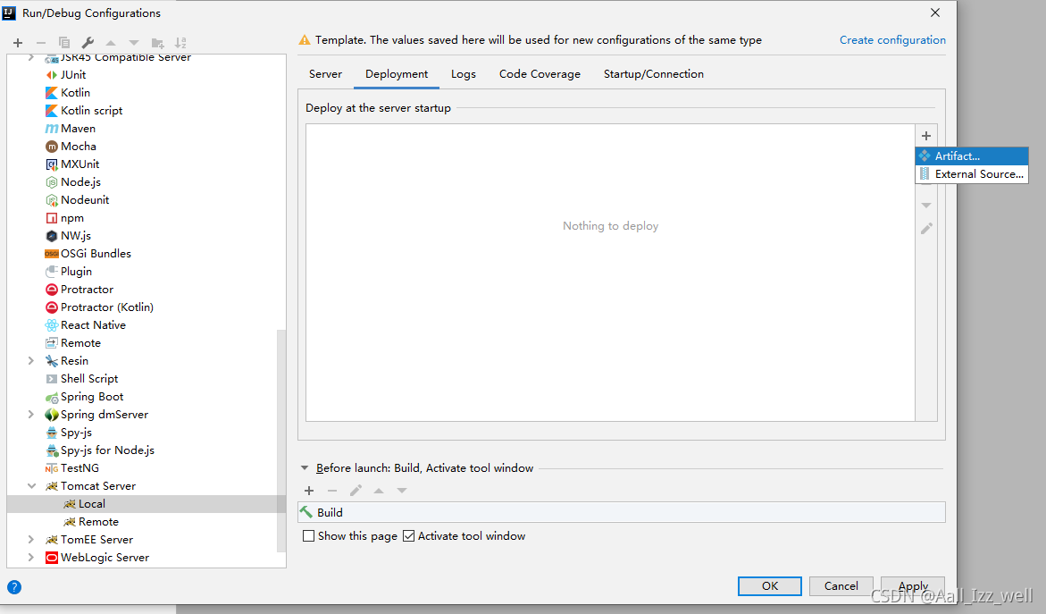Click the template tree vertical scrollbar

point(281,441)
